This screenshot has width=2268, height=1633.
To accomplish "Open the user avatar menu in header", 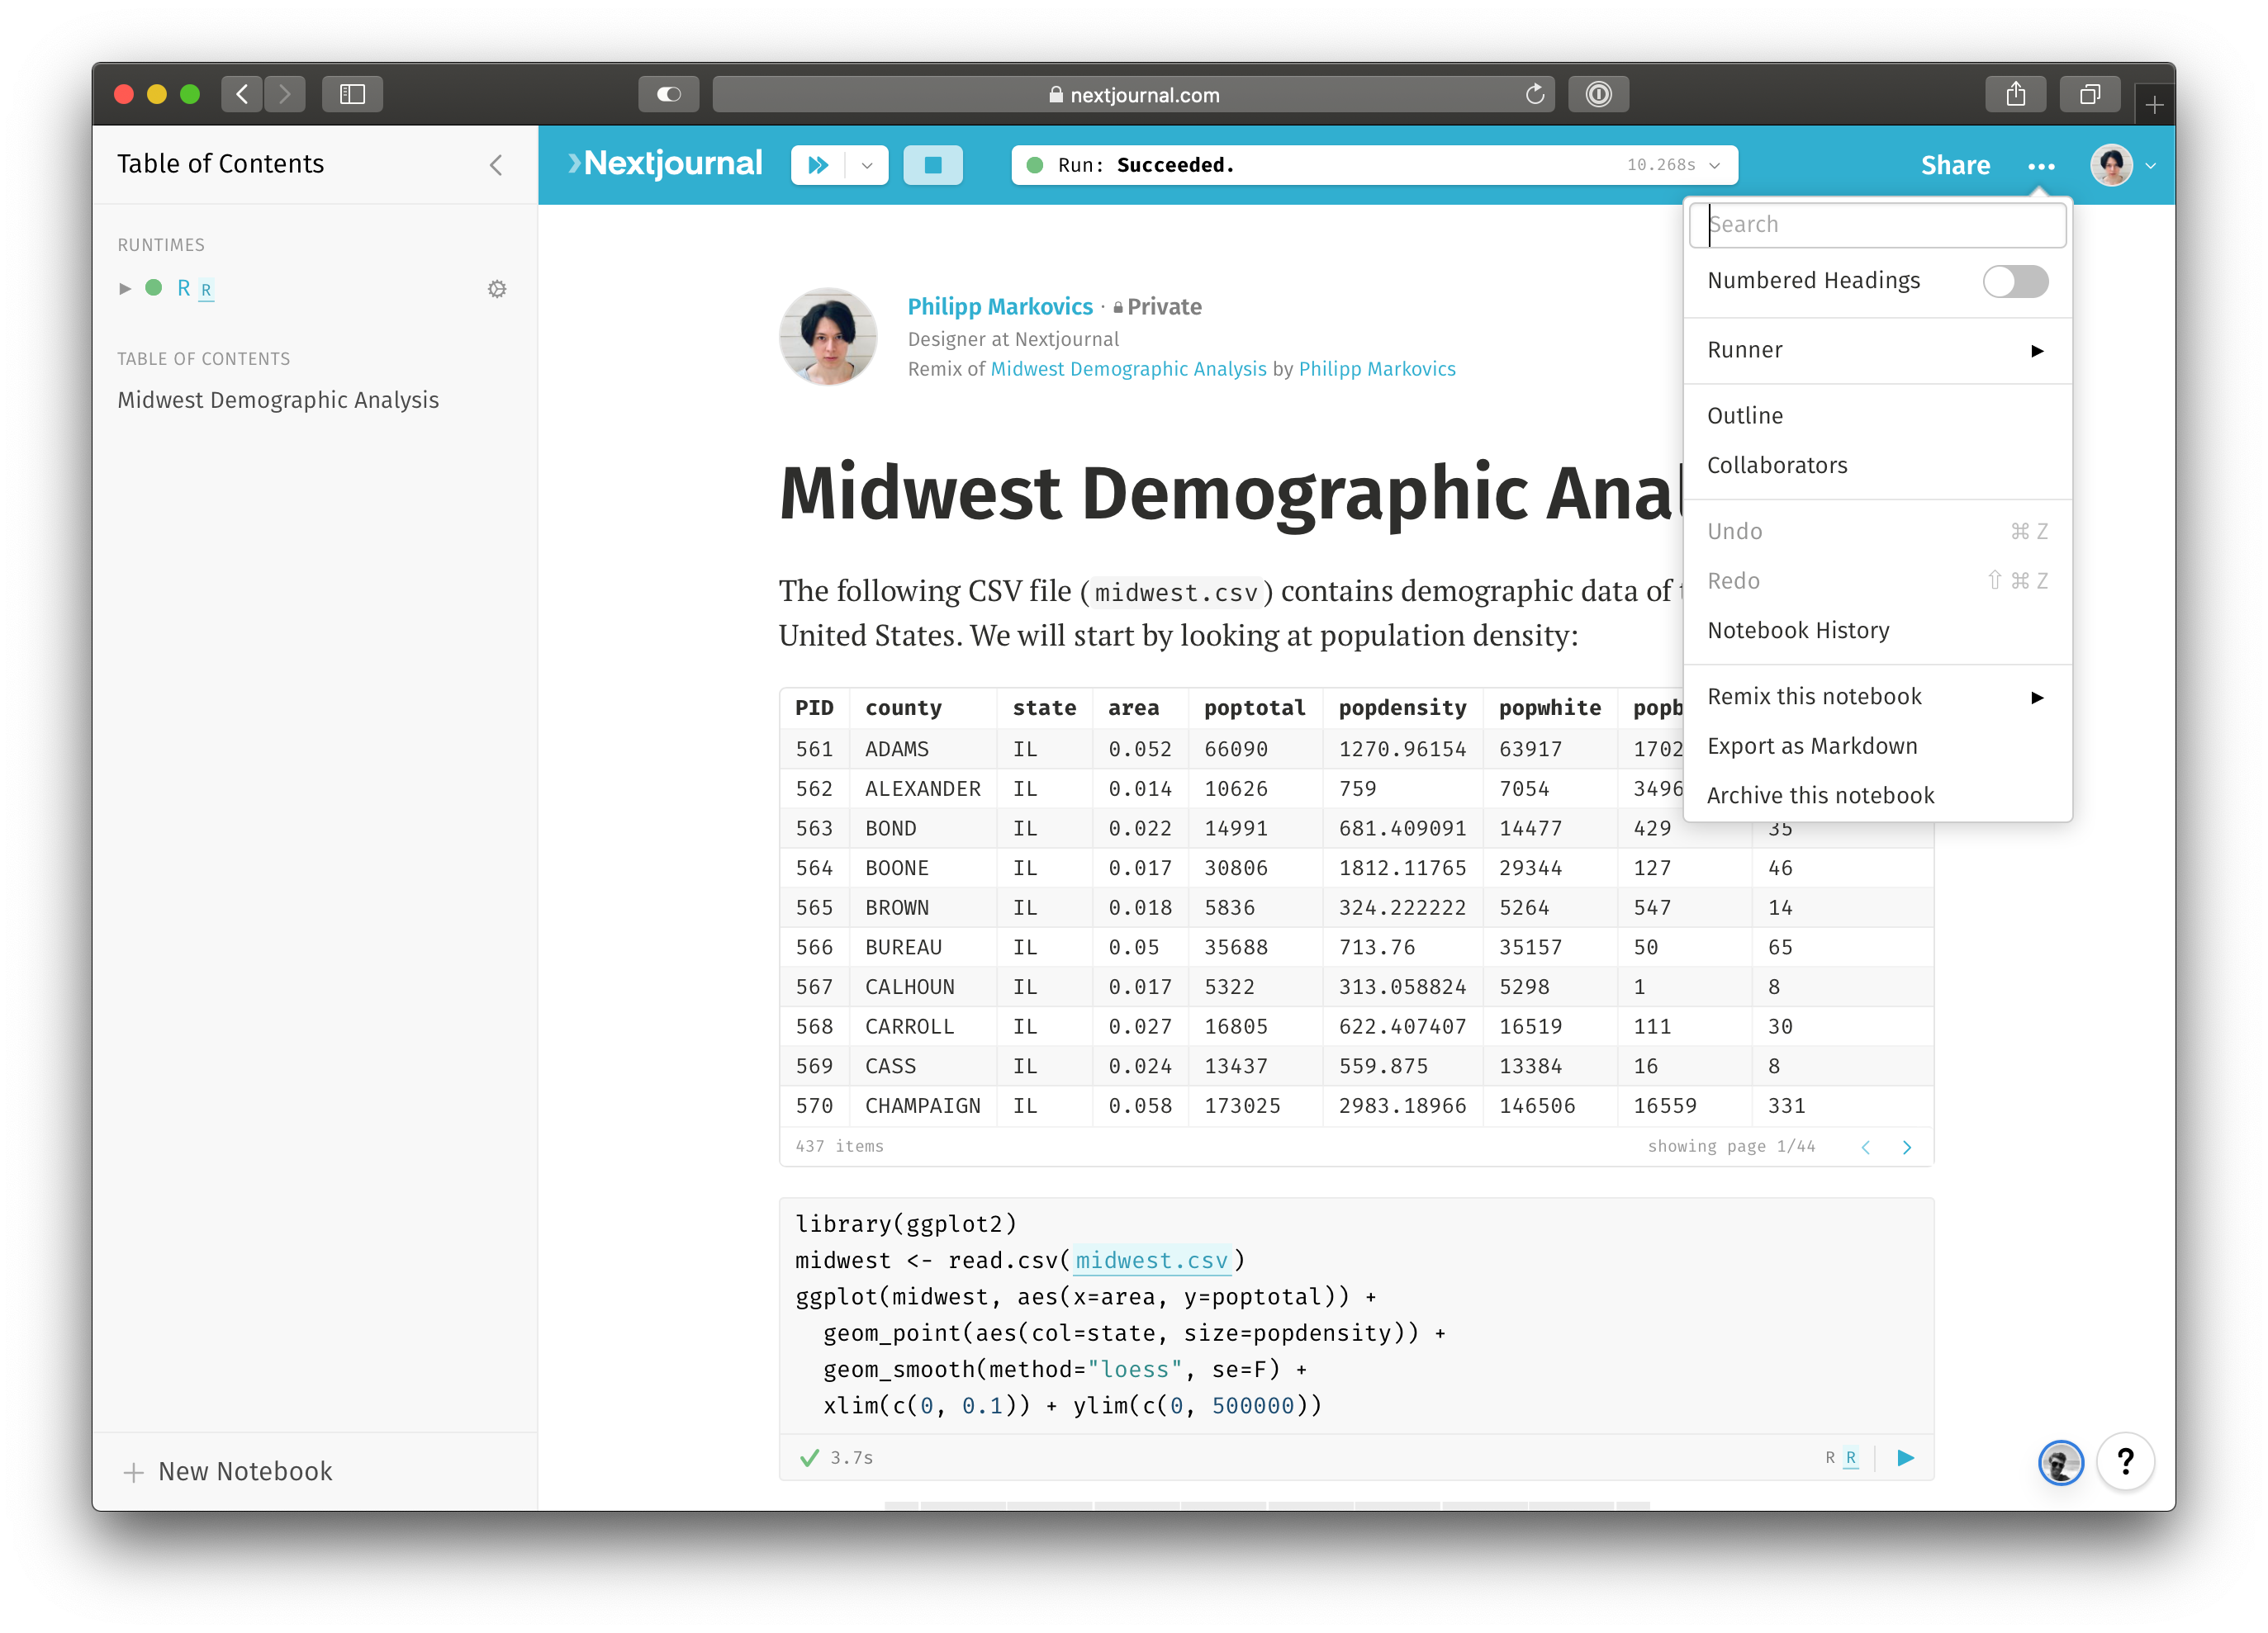I will coord(2110,165).
